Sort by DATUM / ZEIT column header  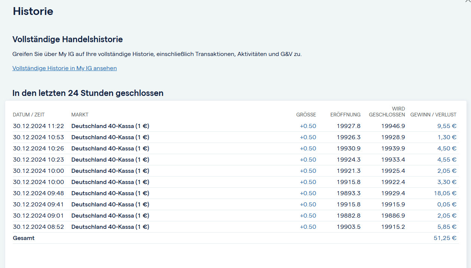pos(29,115)
